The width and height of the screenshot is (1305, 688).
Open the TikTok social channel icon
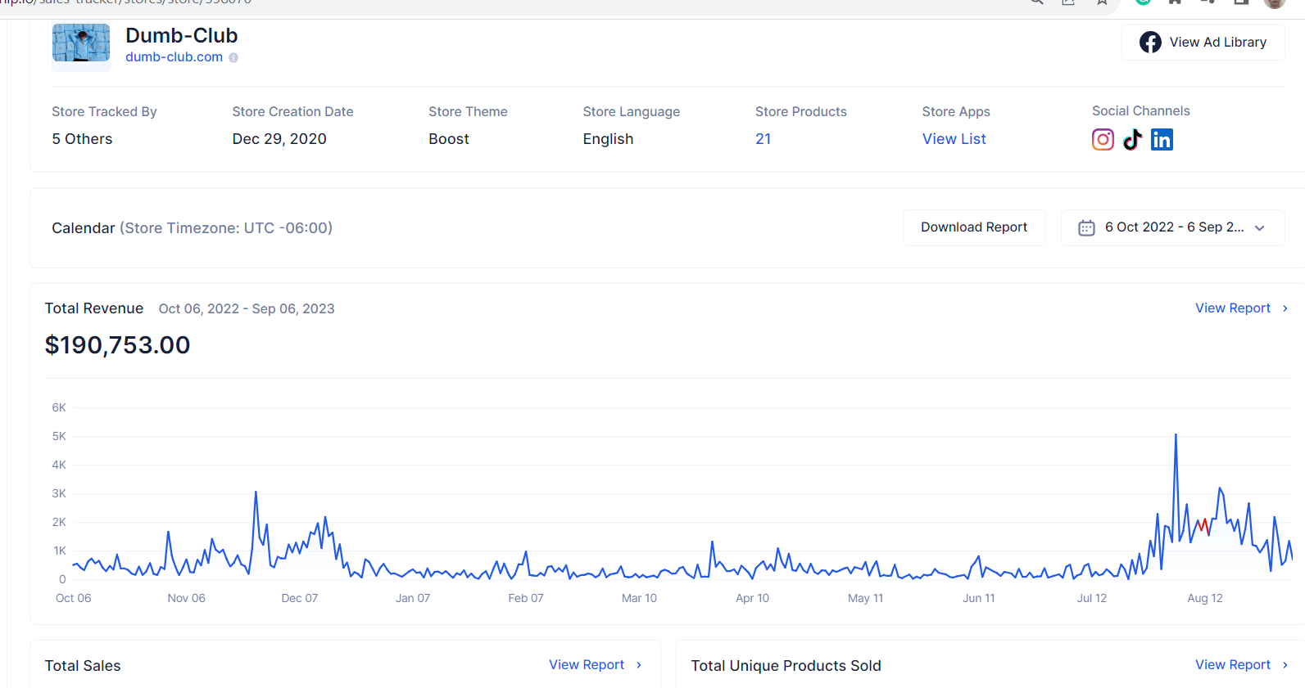coord(1132,140)
